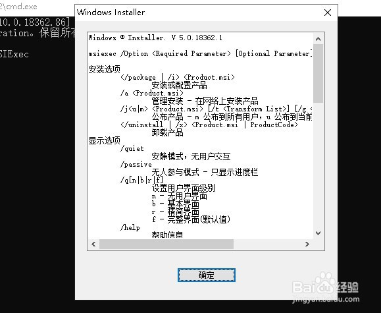The width and height of the screenshot is (381, 313).
Task: Click the 'msiexec /Option' usage line
Action: tap(200, 53)
